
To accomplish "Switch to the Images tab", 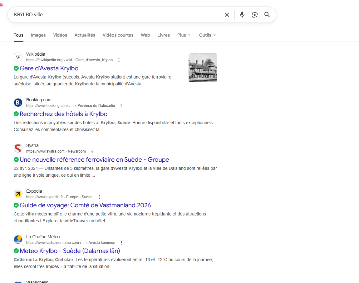I will click(38, 35).
